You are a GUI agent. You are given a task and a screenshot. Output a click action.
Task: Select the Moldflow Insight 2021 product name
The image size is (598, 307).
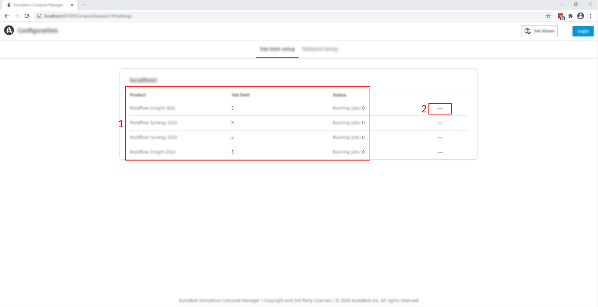click(x=152, y=108)
